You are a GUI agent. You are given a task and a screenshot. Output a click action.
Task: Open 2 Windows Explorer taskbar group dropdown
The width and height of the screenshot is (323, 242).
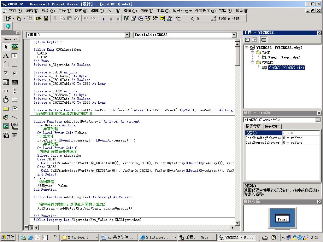pos(97,238)
